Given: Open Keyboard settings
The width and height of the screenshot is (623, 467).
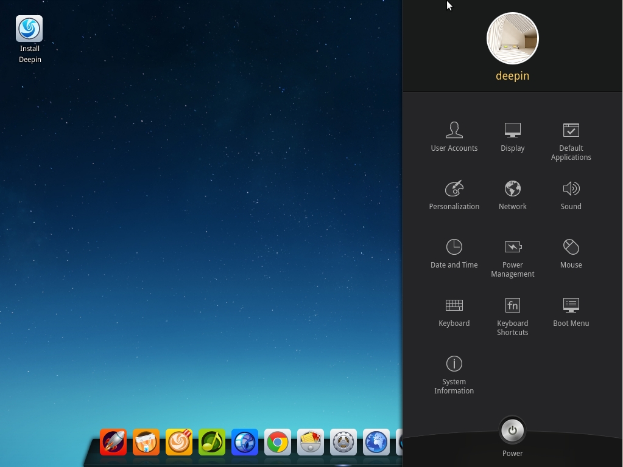Looking at the screenshot, I should pyautogui.click(x=454, y=311).
